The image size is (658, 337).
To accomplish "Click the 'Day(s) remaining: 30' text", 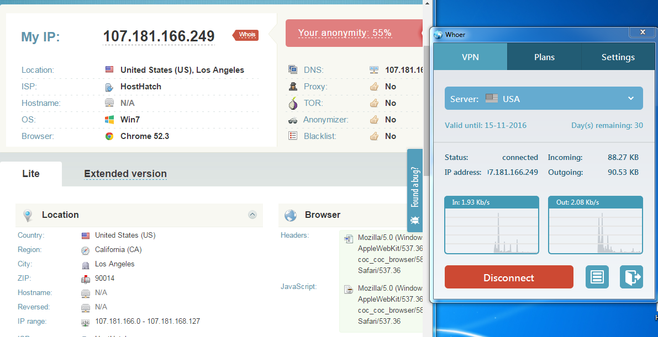I will [x=607, y=125].
